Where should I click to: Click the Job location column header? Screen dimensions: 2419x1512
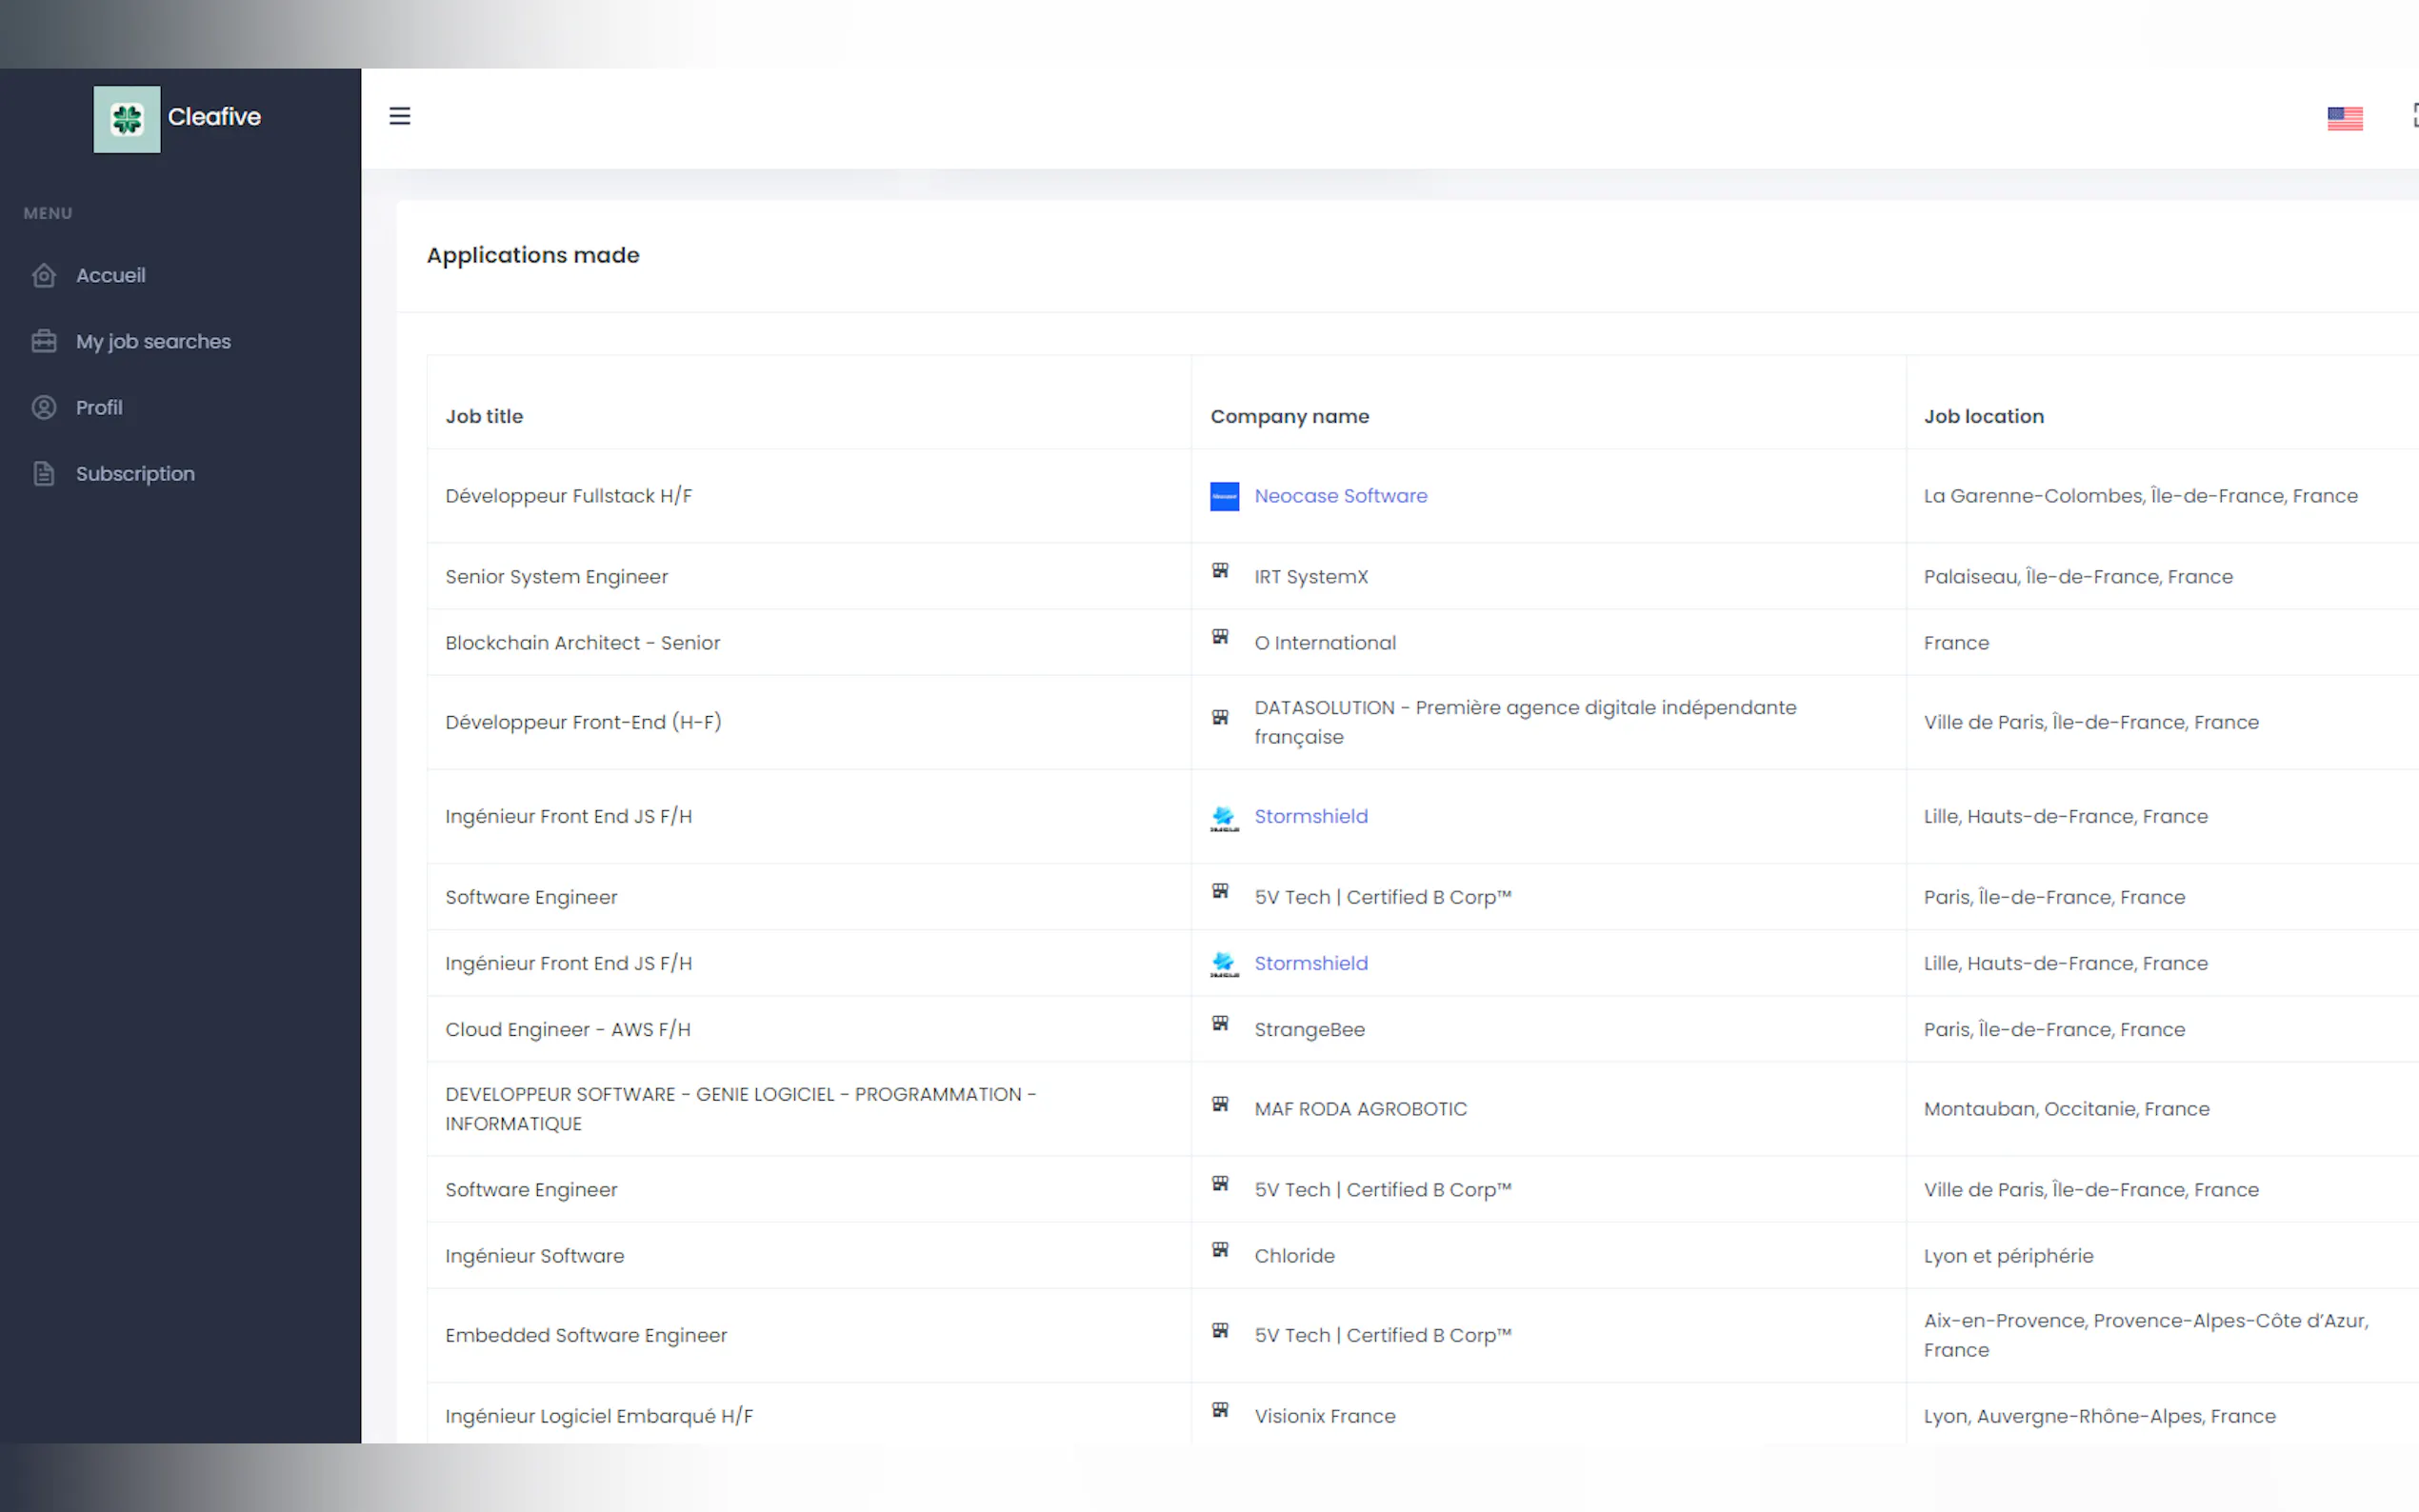tap(1983, 416)
